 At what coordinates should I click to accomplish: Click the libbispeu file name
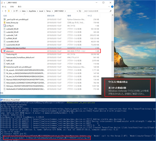25,86
